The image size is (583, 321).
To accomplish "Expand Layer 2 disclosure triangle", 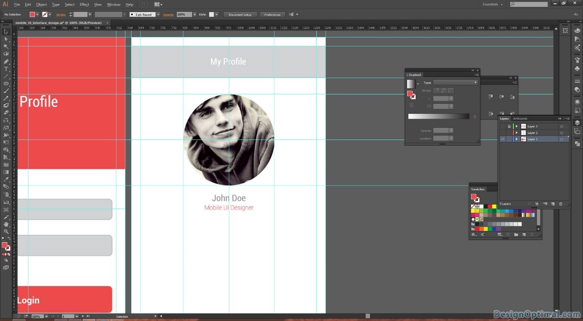I will pos(517,133).
